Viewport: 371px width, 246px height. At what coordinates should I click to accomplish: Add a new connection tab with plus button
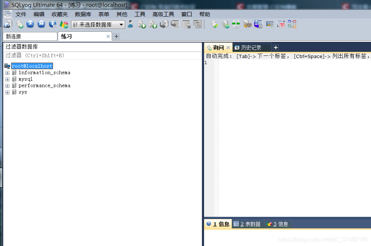click(x=116, y=36)
